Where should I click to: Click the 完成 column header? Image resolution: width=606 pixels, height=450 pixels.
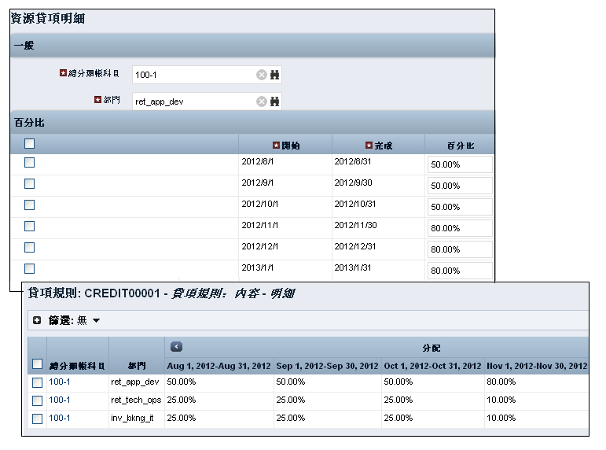(x=378, y=145)
